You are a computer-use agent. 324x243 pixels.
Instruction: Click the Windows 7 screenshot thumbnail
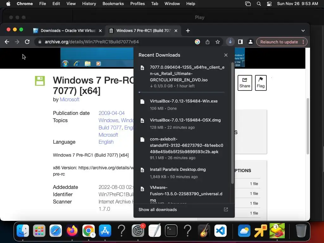click(x=97, y=58)
